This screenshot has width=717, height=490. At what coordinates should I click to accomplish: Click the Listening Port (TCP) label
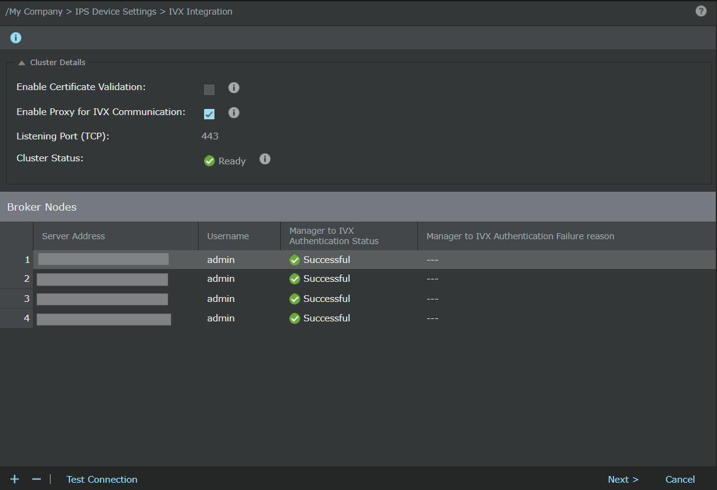tap(63, 136)
